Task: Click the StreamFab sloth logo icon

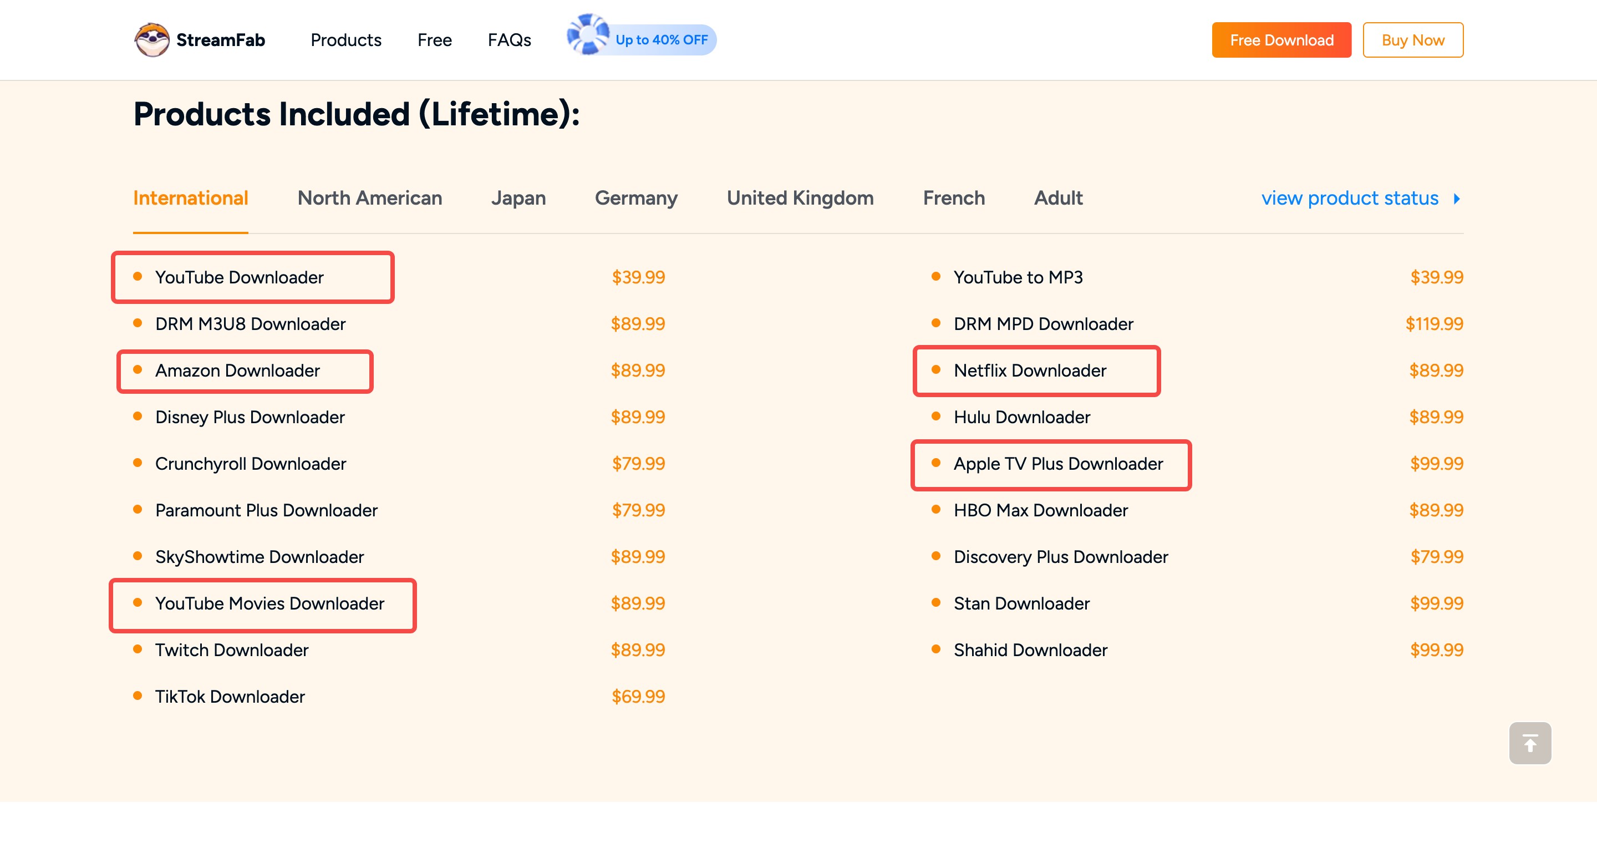Action: click(152, 40)
